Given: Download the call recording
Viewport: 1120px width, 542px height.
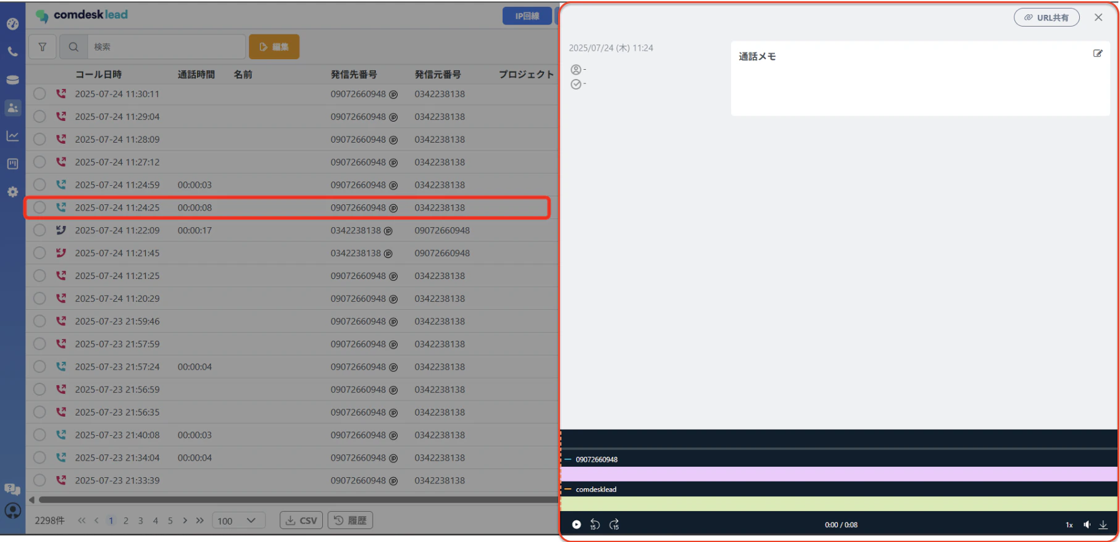Looking at the screenshot, I should point(1103,525).
